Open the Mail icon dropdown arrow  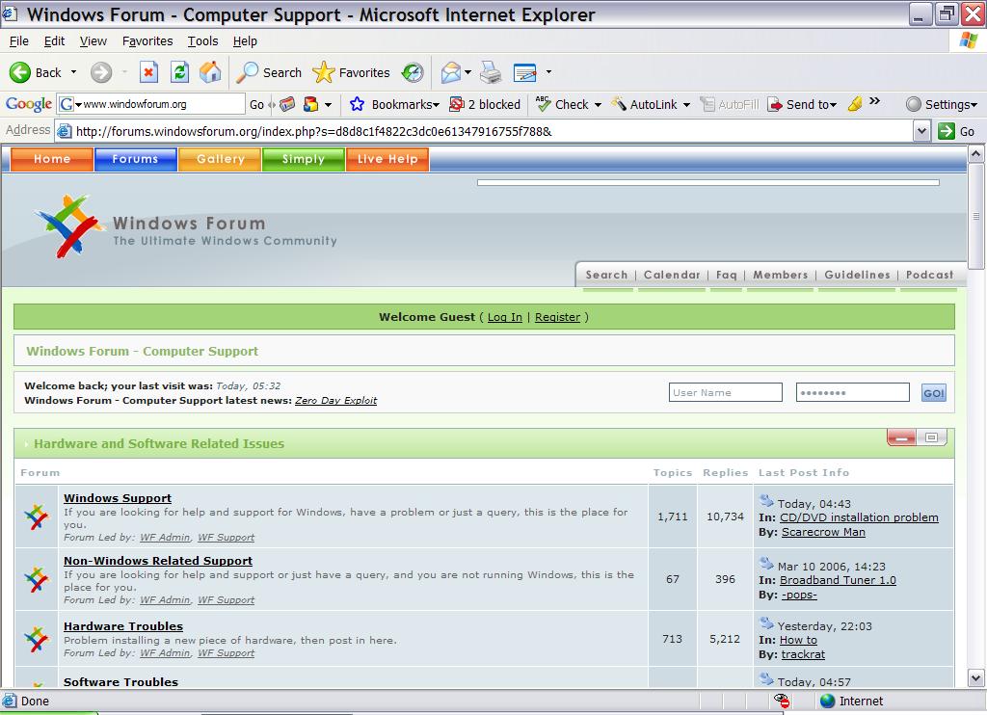pos(467,72)
